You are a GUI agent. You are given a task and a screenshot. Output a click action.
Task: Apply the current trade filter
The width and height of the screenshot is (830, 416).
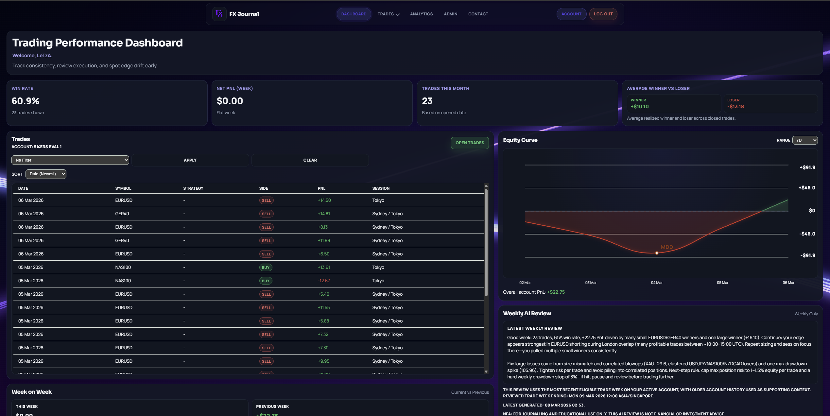click(190, 160)
